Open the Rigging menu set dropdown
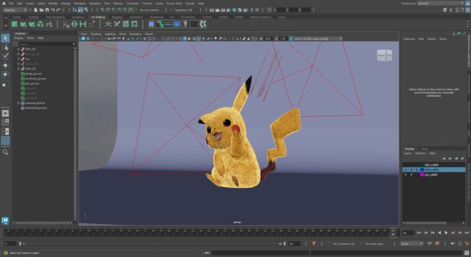The height and width of the screenshot is (257, 471). click(x=15, y=10)
